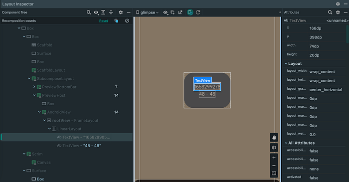Zoom in the device view
Image resolution: width=349 pixels, height=182 pixels.
point(274,158)
